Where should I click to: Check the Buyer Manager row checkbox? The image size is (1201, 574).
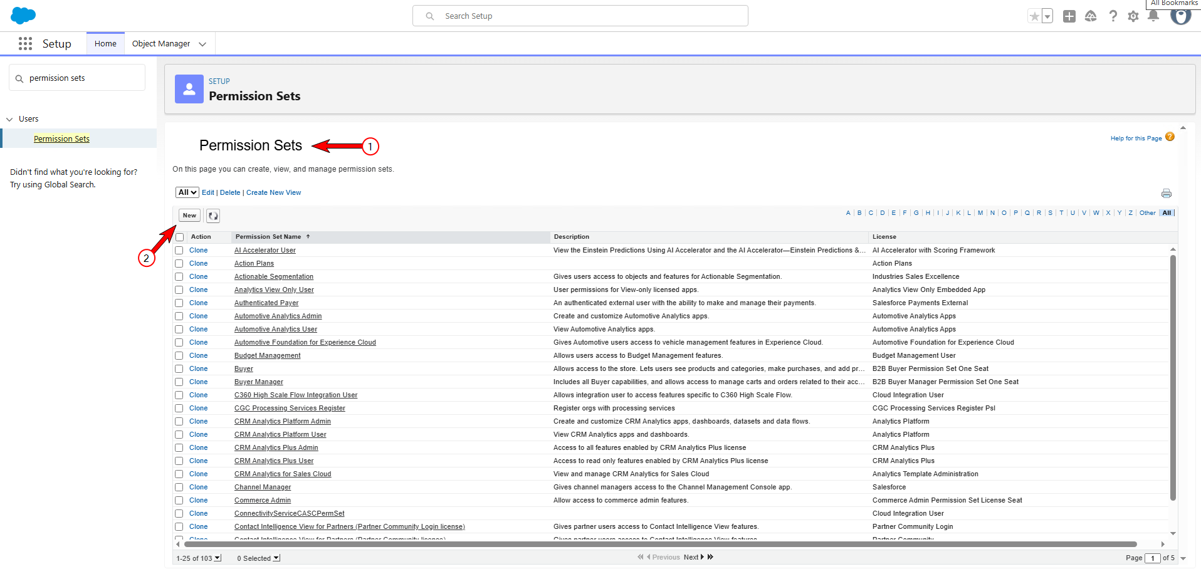(x=179, y=382)
